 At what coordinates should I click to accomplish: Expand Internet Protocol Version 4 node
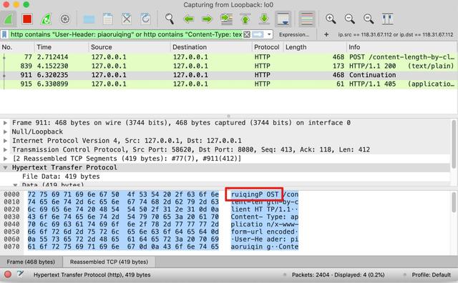pyautogui.click(x=5, y=141)
